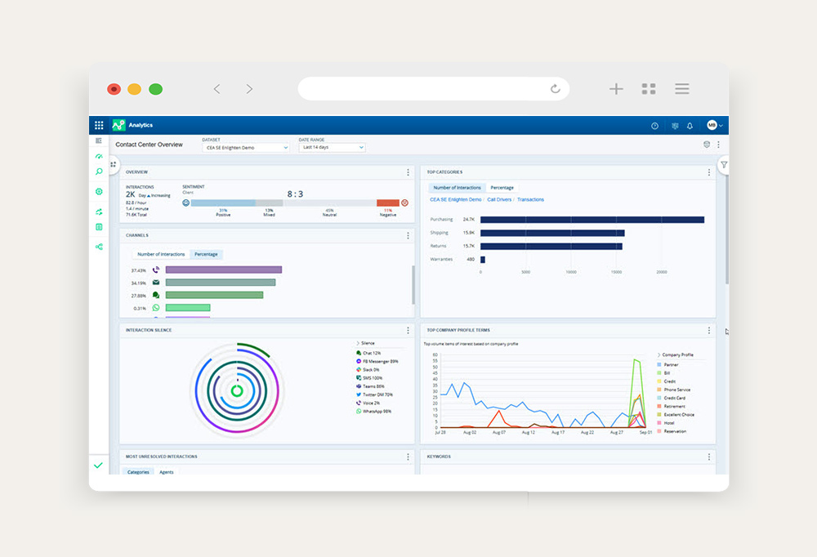
Task: Open the app launcher grid icon
Action: click(x=98, y=125)
